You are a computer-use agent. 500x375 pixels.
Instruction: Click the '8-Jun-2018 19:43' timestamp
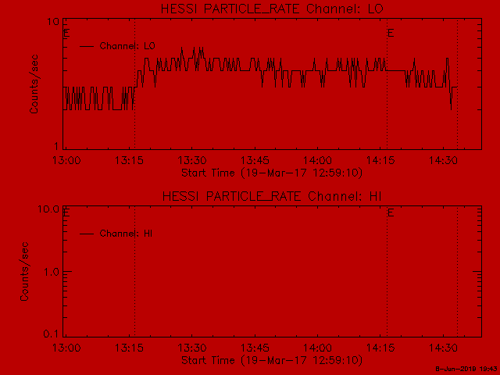click(x=466, y=369)
